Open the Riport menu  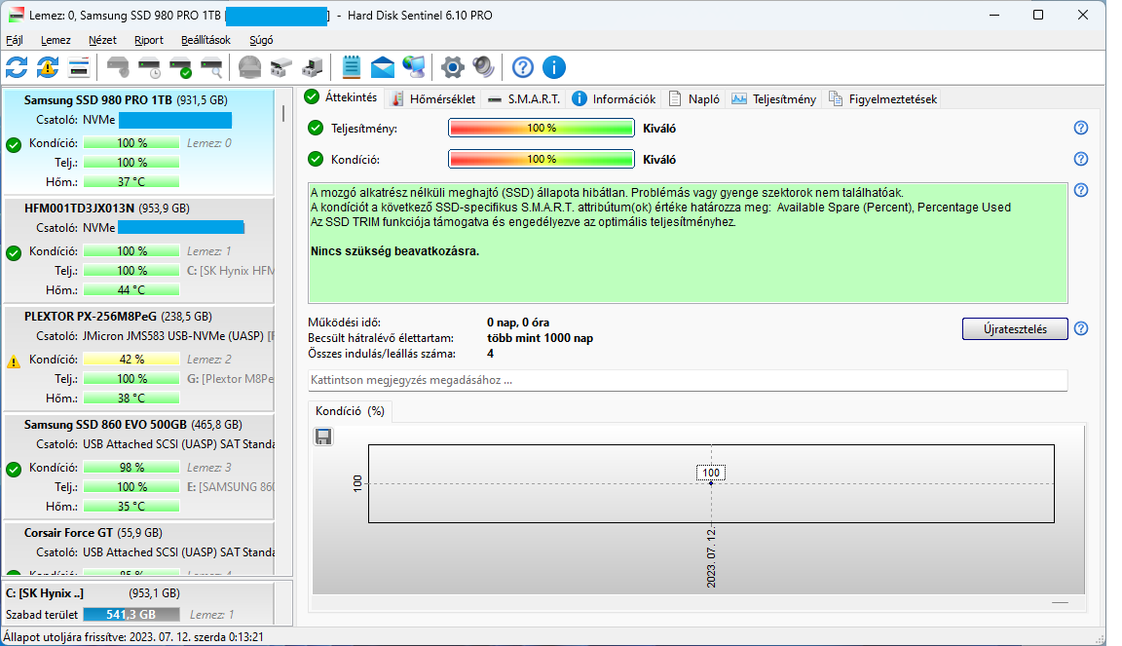tap(149, 40)
